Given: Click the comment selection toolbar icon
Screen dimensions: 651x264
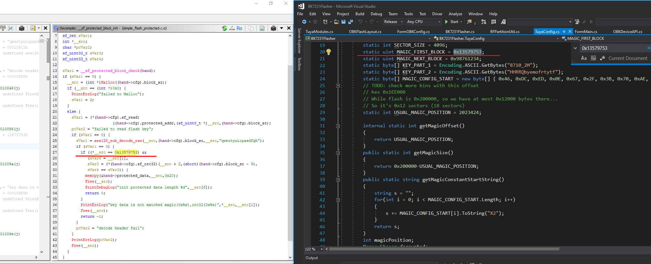Looking at the screenshot, I should 494,22.
